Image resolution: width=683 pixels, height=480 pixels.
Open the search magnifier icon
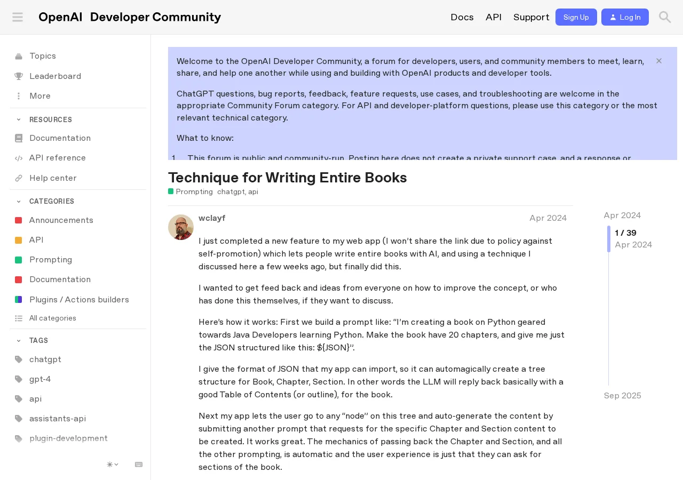point(665,17)
